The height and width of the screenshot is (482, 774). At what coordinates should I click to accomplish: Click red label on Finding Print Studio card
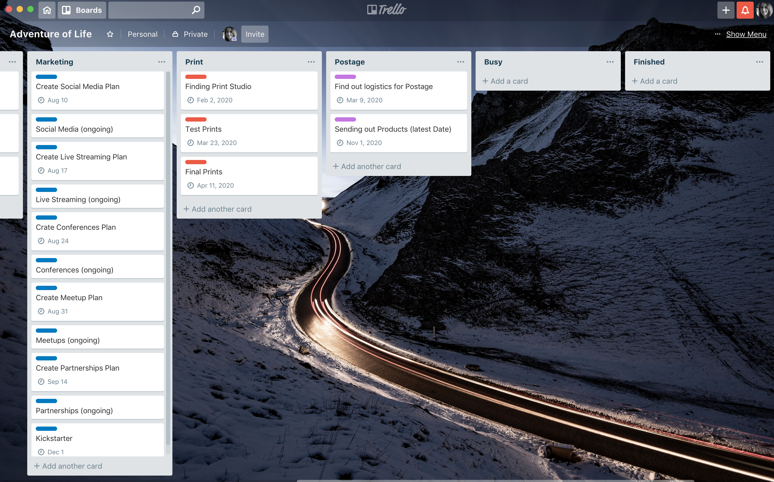click(196, 77)
